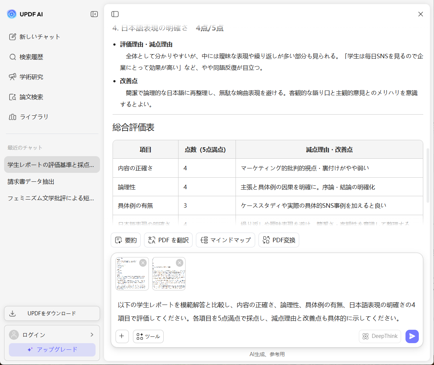Open chat 学生レポートの評価基準と採点
This screenshot has height=365, width=434.
[52, 164]
